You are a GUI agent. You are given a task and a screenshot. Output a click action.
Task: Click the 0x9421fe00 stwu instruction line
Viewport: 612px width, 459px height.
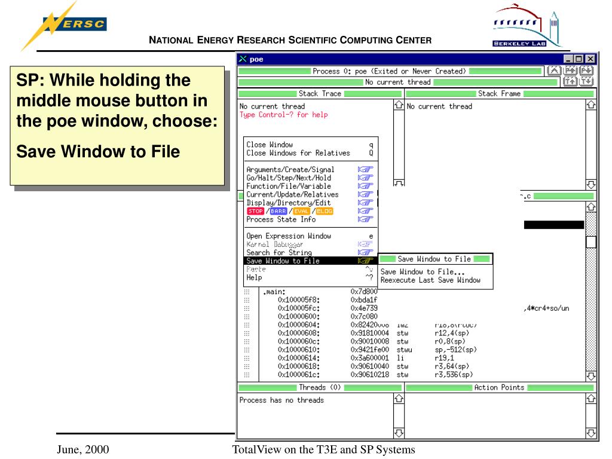pos(377,350)
